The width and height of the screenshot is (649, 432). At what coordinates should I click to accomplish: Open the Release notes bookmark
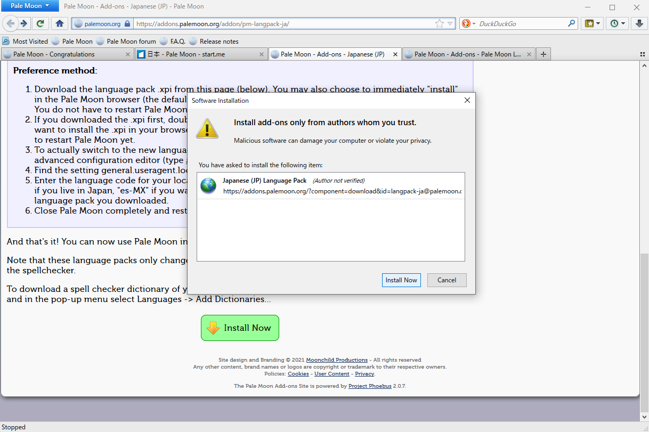pyautogui.click(x=214, y=41)
